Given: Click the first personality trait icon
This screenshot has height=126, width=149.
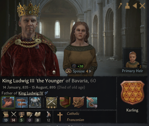Looking at the screenshot, I should coord(8,102).
